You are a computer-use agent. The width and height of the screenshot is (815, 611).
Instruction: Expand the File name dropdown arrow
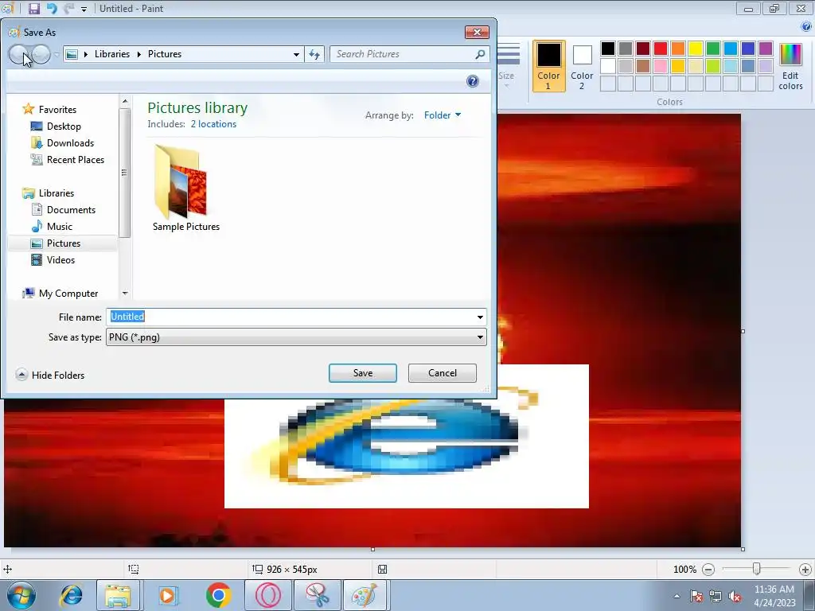pyautogui.click(x=480, y=317)
